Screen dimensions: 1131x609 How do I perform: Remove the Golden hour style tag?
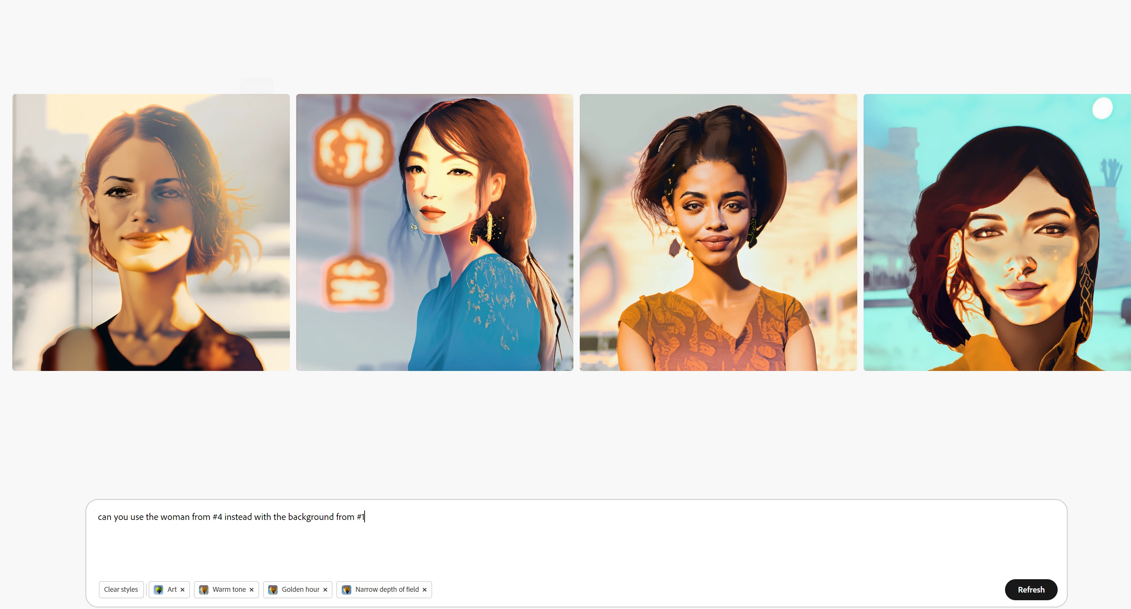pos(325,590)
